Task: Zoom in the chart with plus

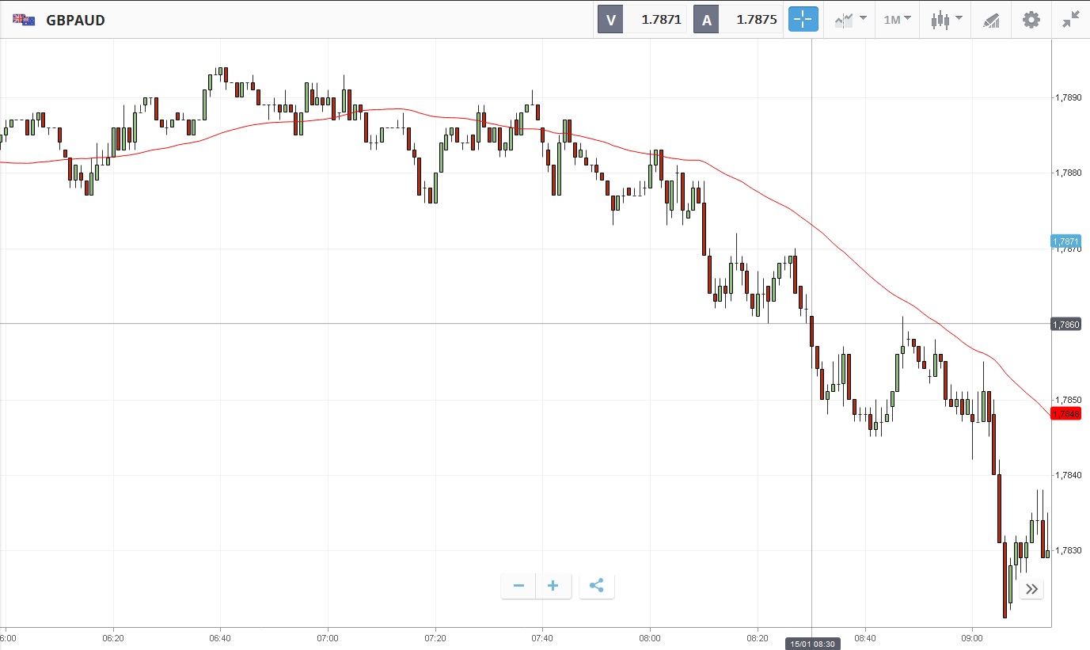Action: click(553, 586)
